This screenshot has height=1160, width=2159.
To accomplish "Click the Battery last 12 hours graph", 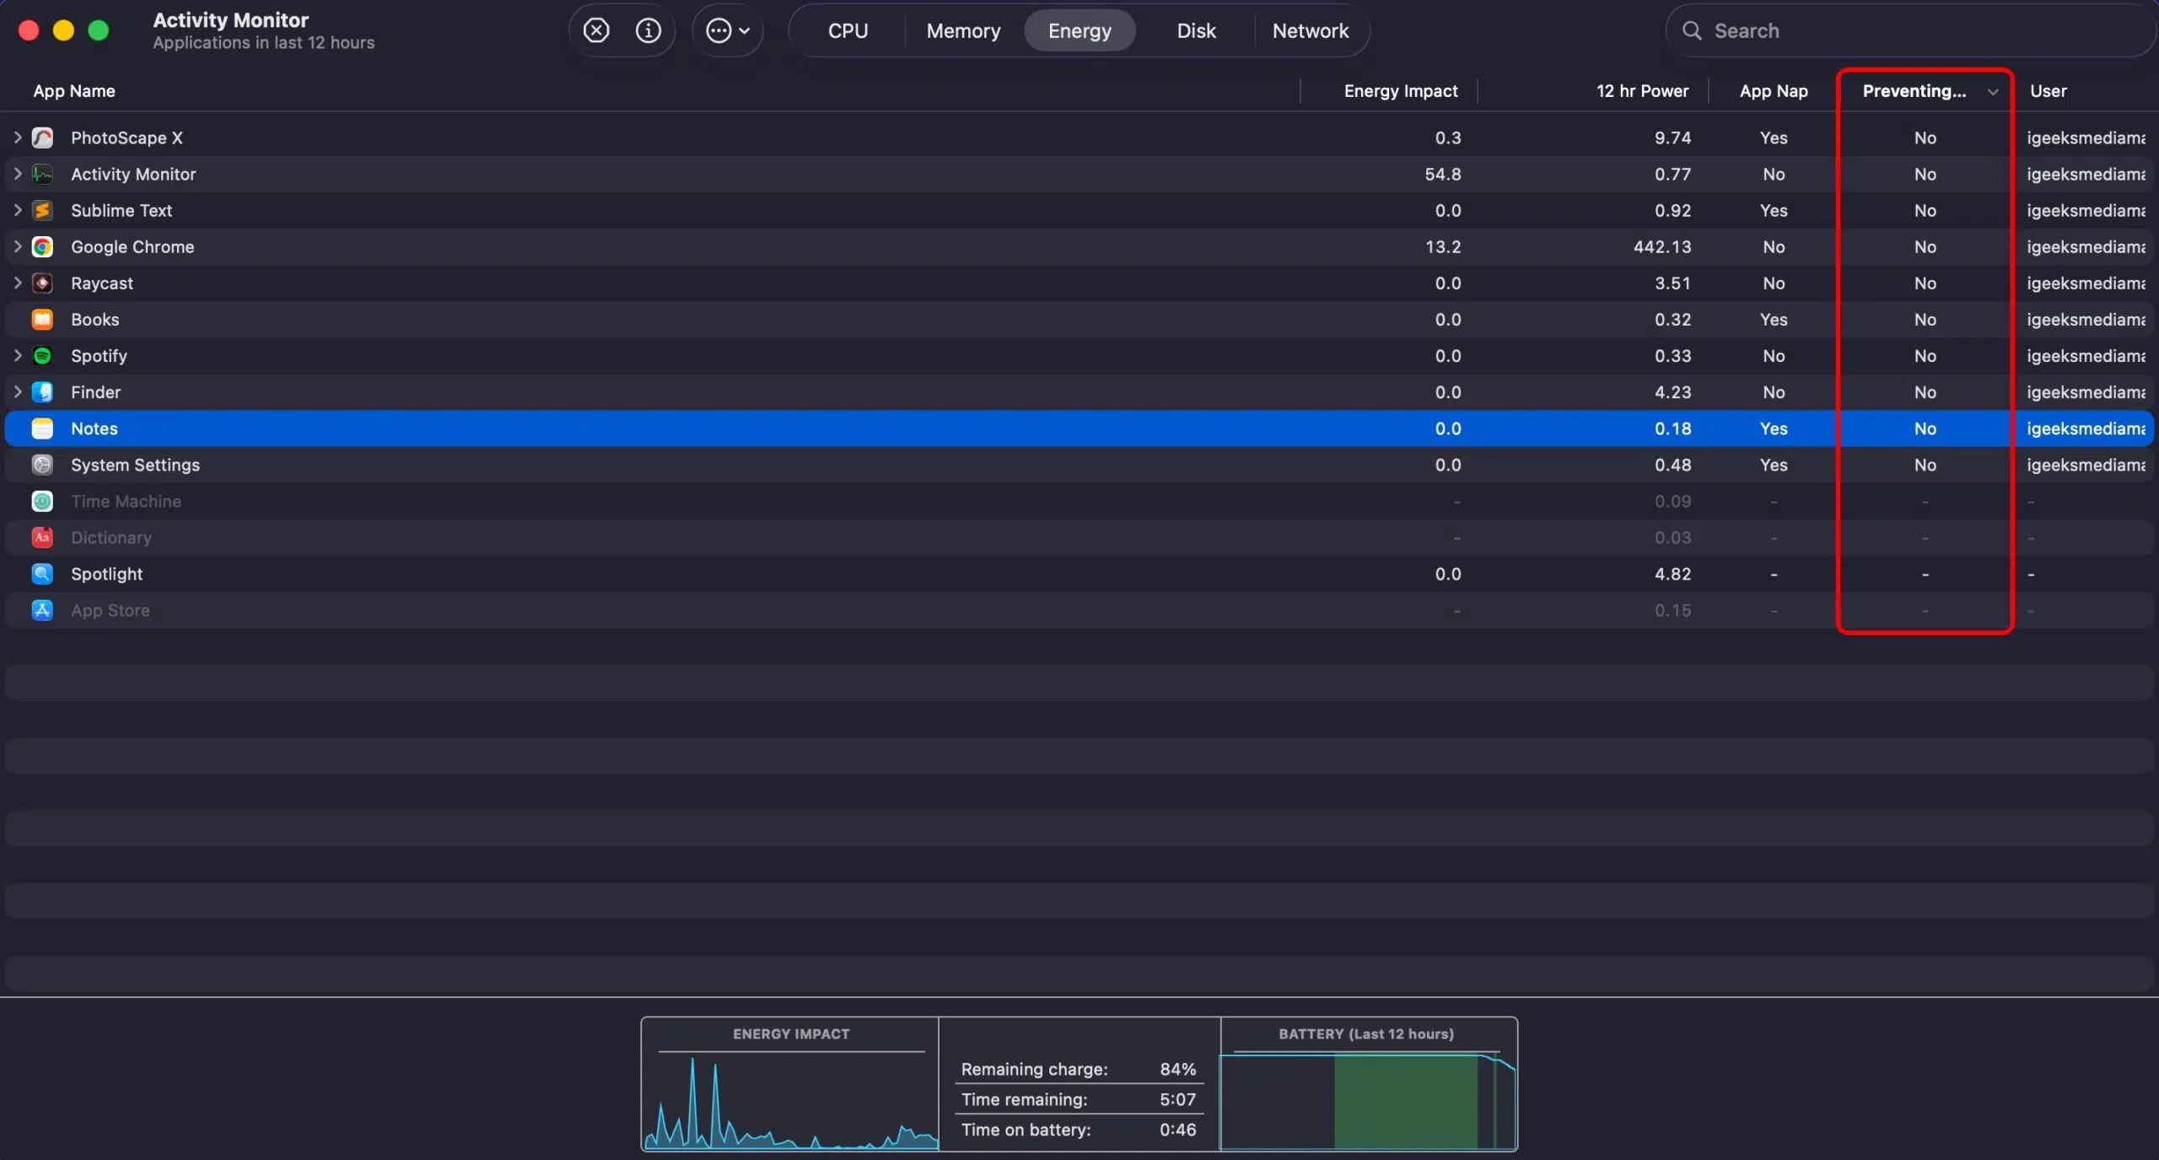I will tap(1367, 1101).
